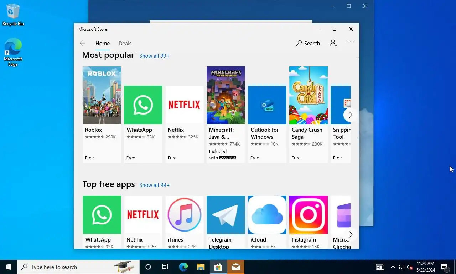
Task: Open Snipping Tool app icon
Action: (x=341, y=105)
